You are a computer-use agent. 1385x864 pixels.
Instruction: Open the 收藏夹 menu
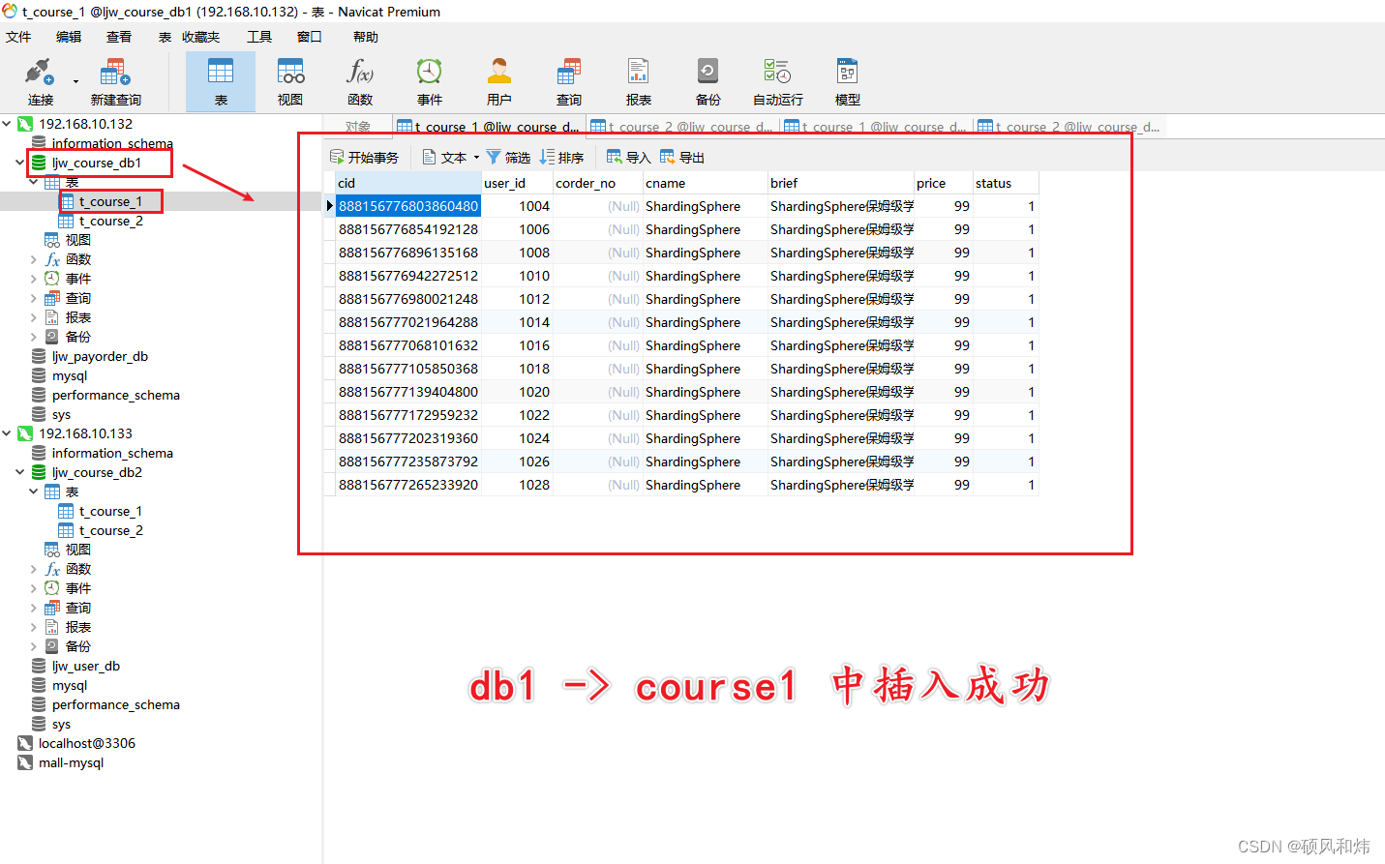coord(200,37)
